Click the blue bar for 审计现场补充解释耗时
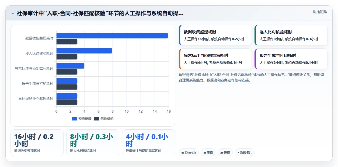The width and height of the screenshot is (338, 167). click(x=67, y=96)
